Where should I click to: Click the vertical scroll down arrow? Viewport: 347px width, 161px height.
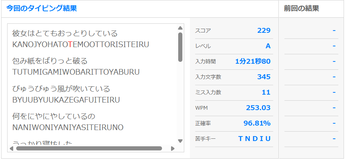click(x=180, y=141)
